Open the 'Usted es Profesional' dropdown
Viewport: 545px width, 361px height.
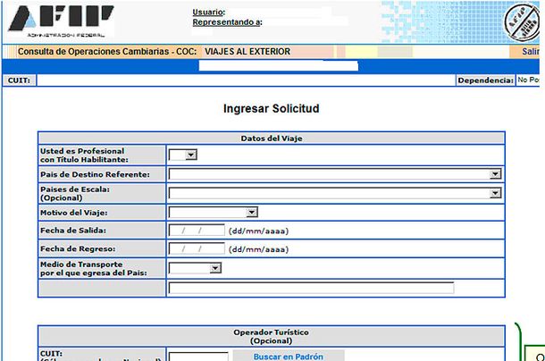click(x=183, y=155)
